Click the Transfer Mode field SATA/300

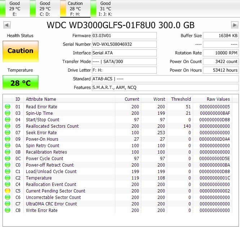124,62
